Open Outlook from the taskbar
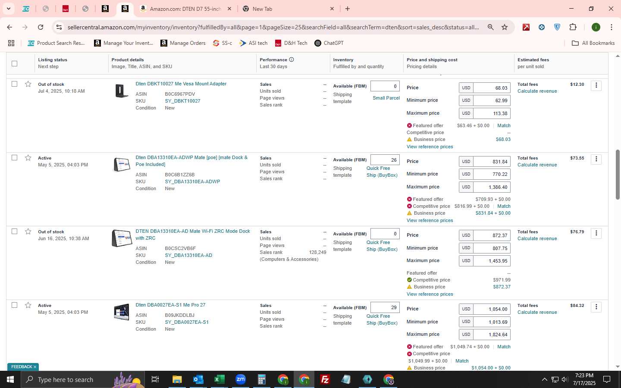 click(x=198, y=379)
